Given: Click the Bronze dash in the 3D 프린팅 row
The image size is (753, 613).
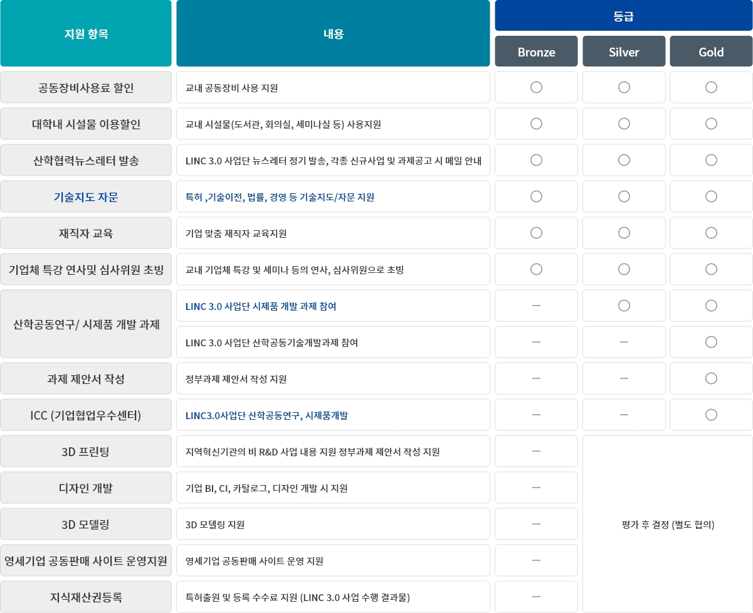Looking at the screenshot, I should [536, 451].
